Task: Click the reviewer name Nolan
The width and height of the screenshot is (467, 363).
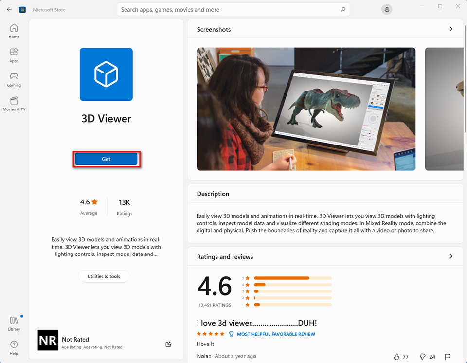Action: [x=204, y=356]
